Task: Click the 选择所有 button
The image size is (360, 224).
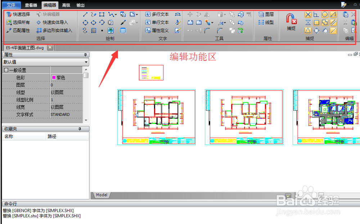Action: point(18,22)
